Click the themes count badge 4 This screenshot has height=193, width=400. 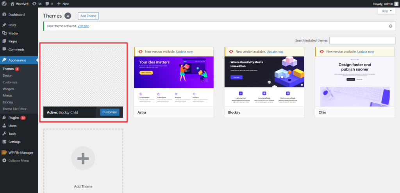point(68,16)
